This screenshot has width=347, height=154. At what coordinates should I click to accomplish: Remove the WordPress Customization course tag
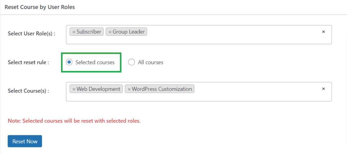129,89
